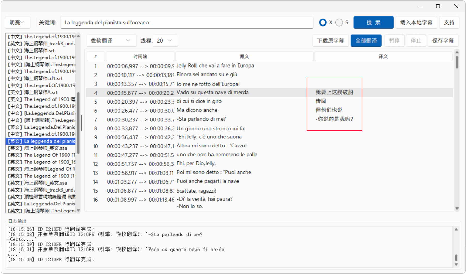
Task: Select subtitle row 'Allora mi sono detto : "Cazzo!'
Action: tap(269, 146)
